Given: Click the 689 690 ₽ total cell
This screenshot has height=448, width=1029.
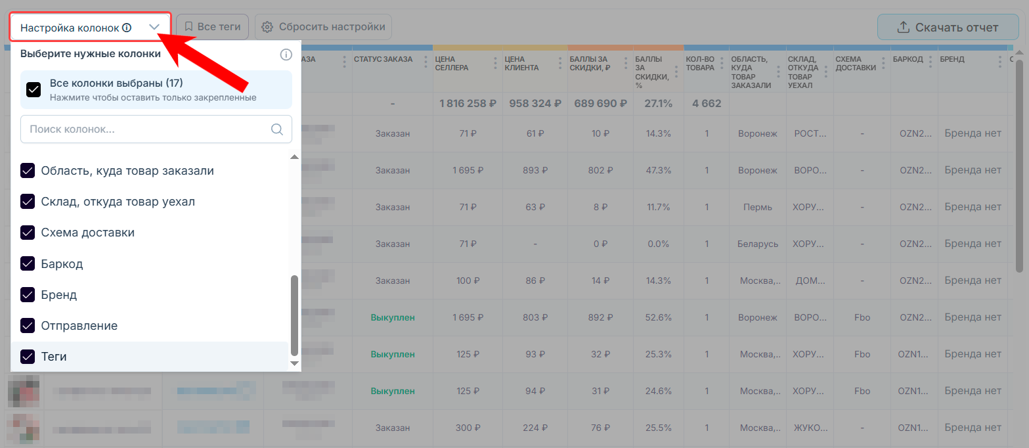Looking at the screenshot, I should (601, 104).
